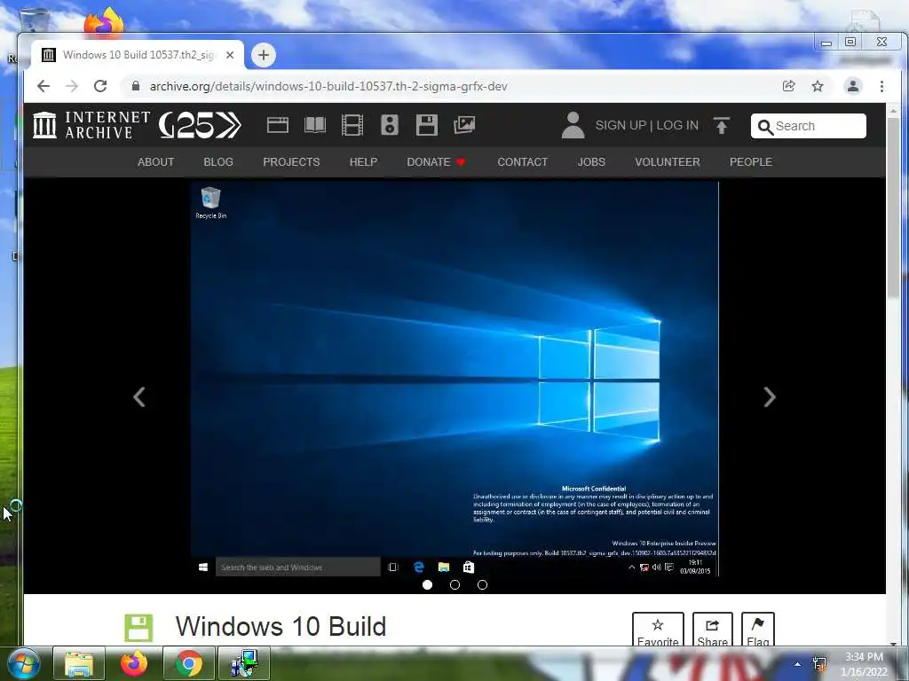Image resolution: width=909 pixels, height=681 pixels.
Task: Click the upload arrow icon
Action: [722, 126]
